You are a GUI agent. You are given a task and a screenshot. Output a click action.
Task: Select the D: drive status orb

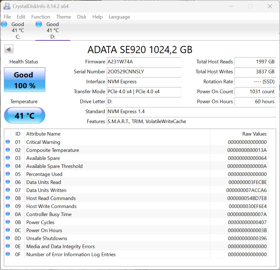point(39,24)
